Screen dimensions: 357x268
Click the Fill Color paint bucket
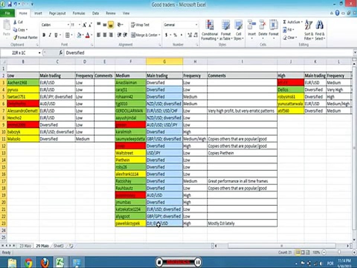point(79,35)
